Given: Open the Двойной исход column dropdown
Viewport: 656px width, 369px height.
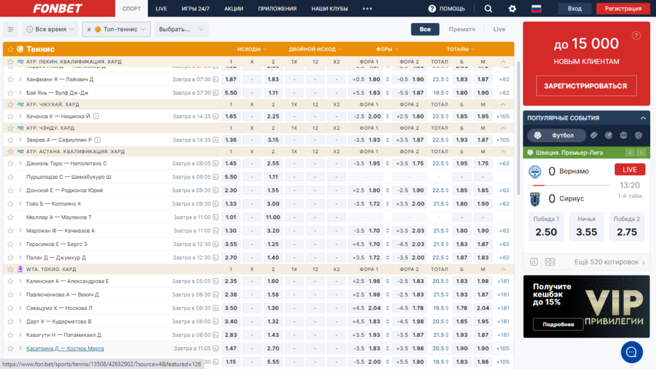Looking at the screenshot, I should [315, 49].
